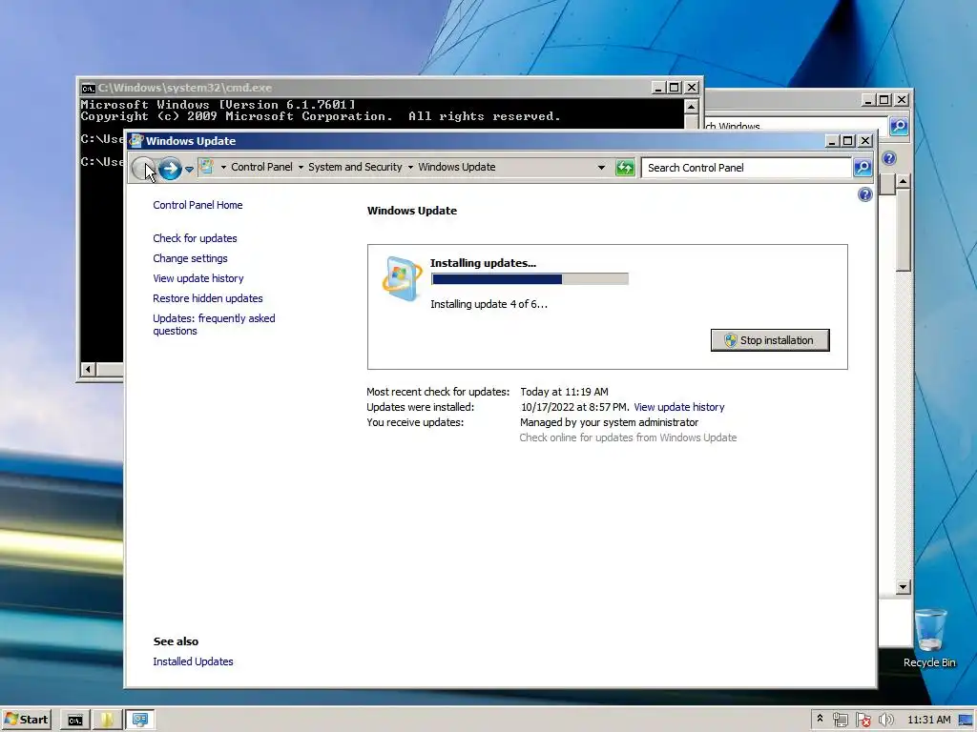This screenshot has width=977, height=732.
Task: Open Change settings link
Action: pyautogui.click(x=190, y=258)
